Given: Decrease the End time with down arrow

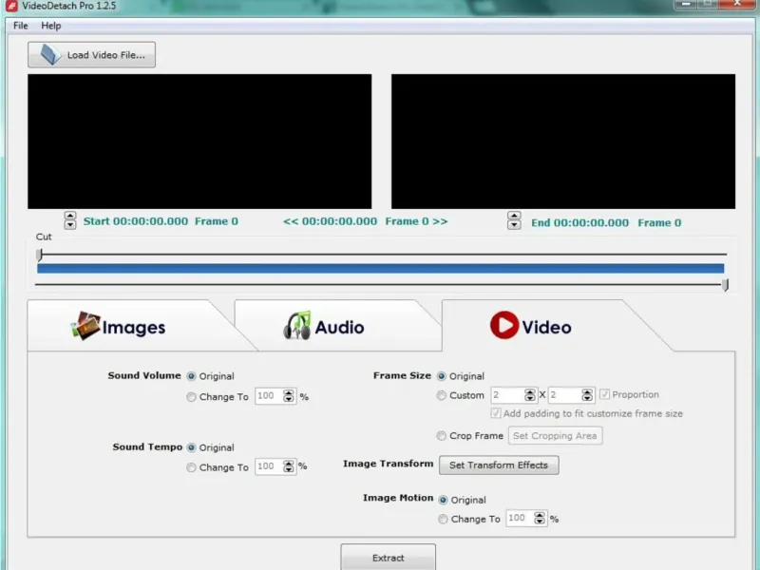Looking at the screenshot, I should coord(514,225).
